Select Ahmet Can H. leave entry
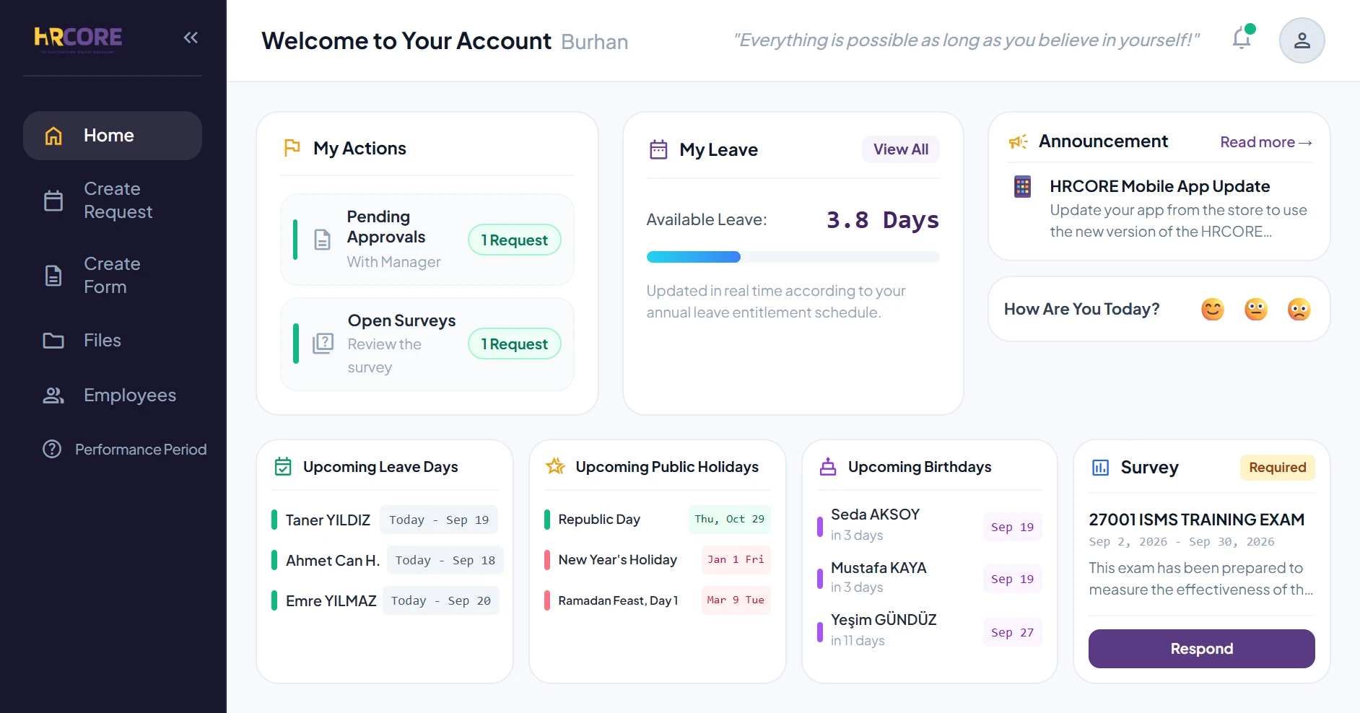1360x713 pixels. coord(387,560)
